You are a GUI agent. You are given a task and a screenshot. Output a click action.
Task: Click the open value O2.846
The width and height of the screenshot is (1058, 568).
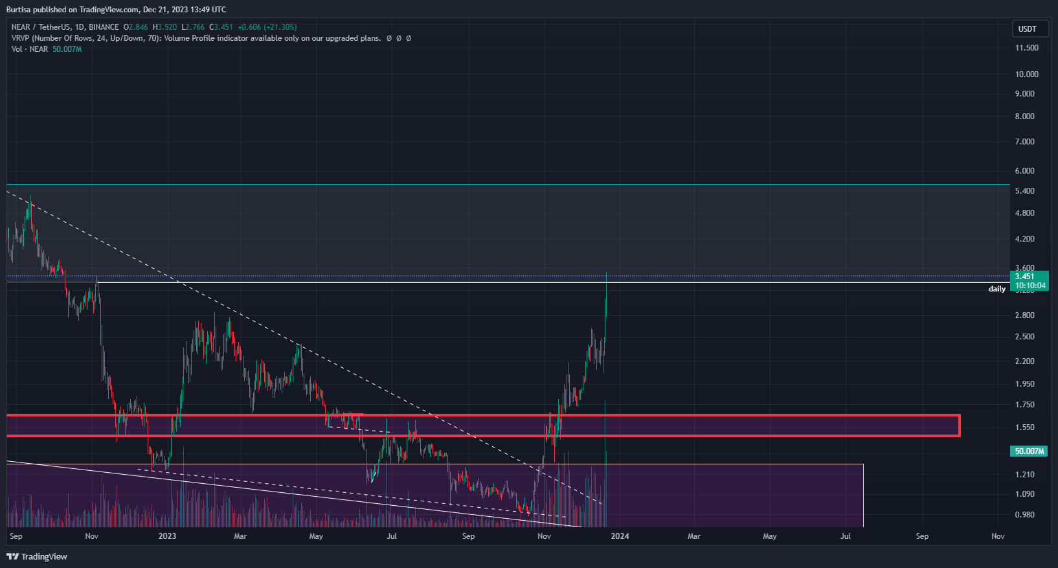coord(135,27)
